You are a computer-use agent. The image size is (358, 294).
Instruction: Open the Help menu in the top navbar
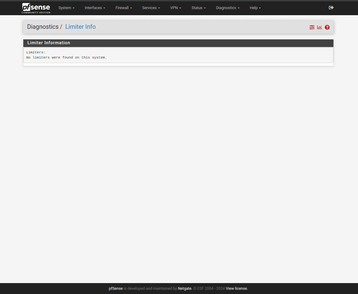tap(255, 8)
